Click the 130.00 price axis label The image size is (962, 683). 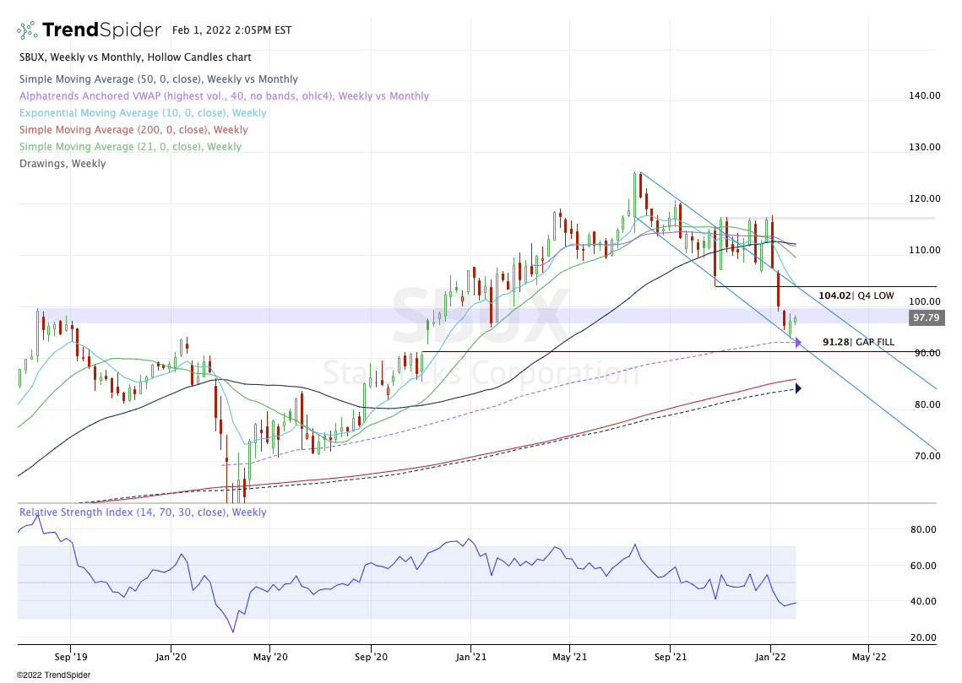[925, 147]
